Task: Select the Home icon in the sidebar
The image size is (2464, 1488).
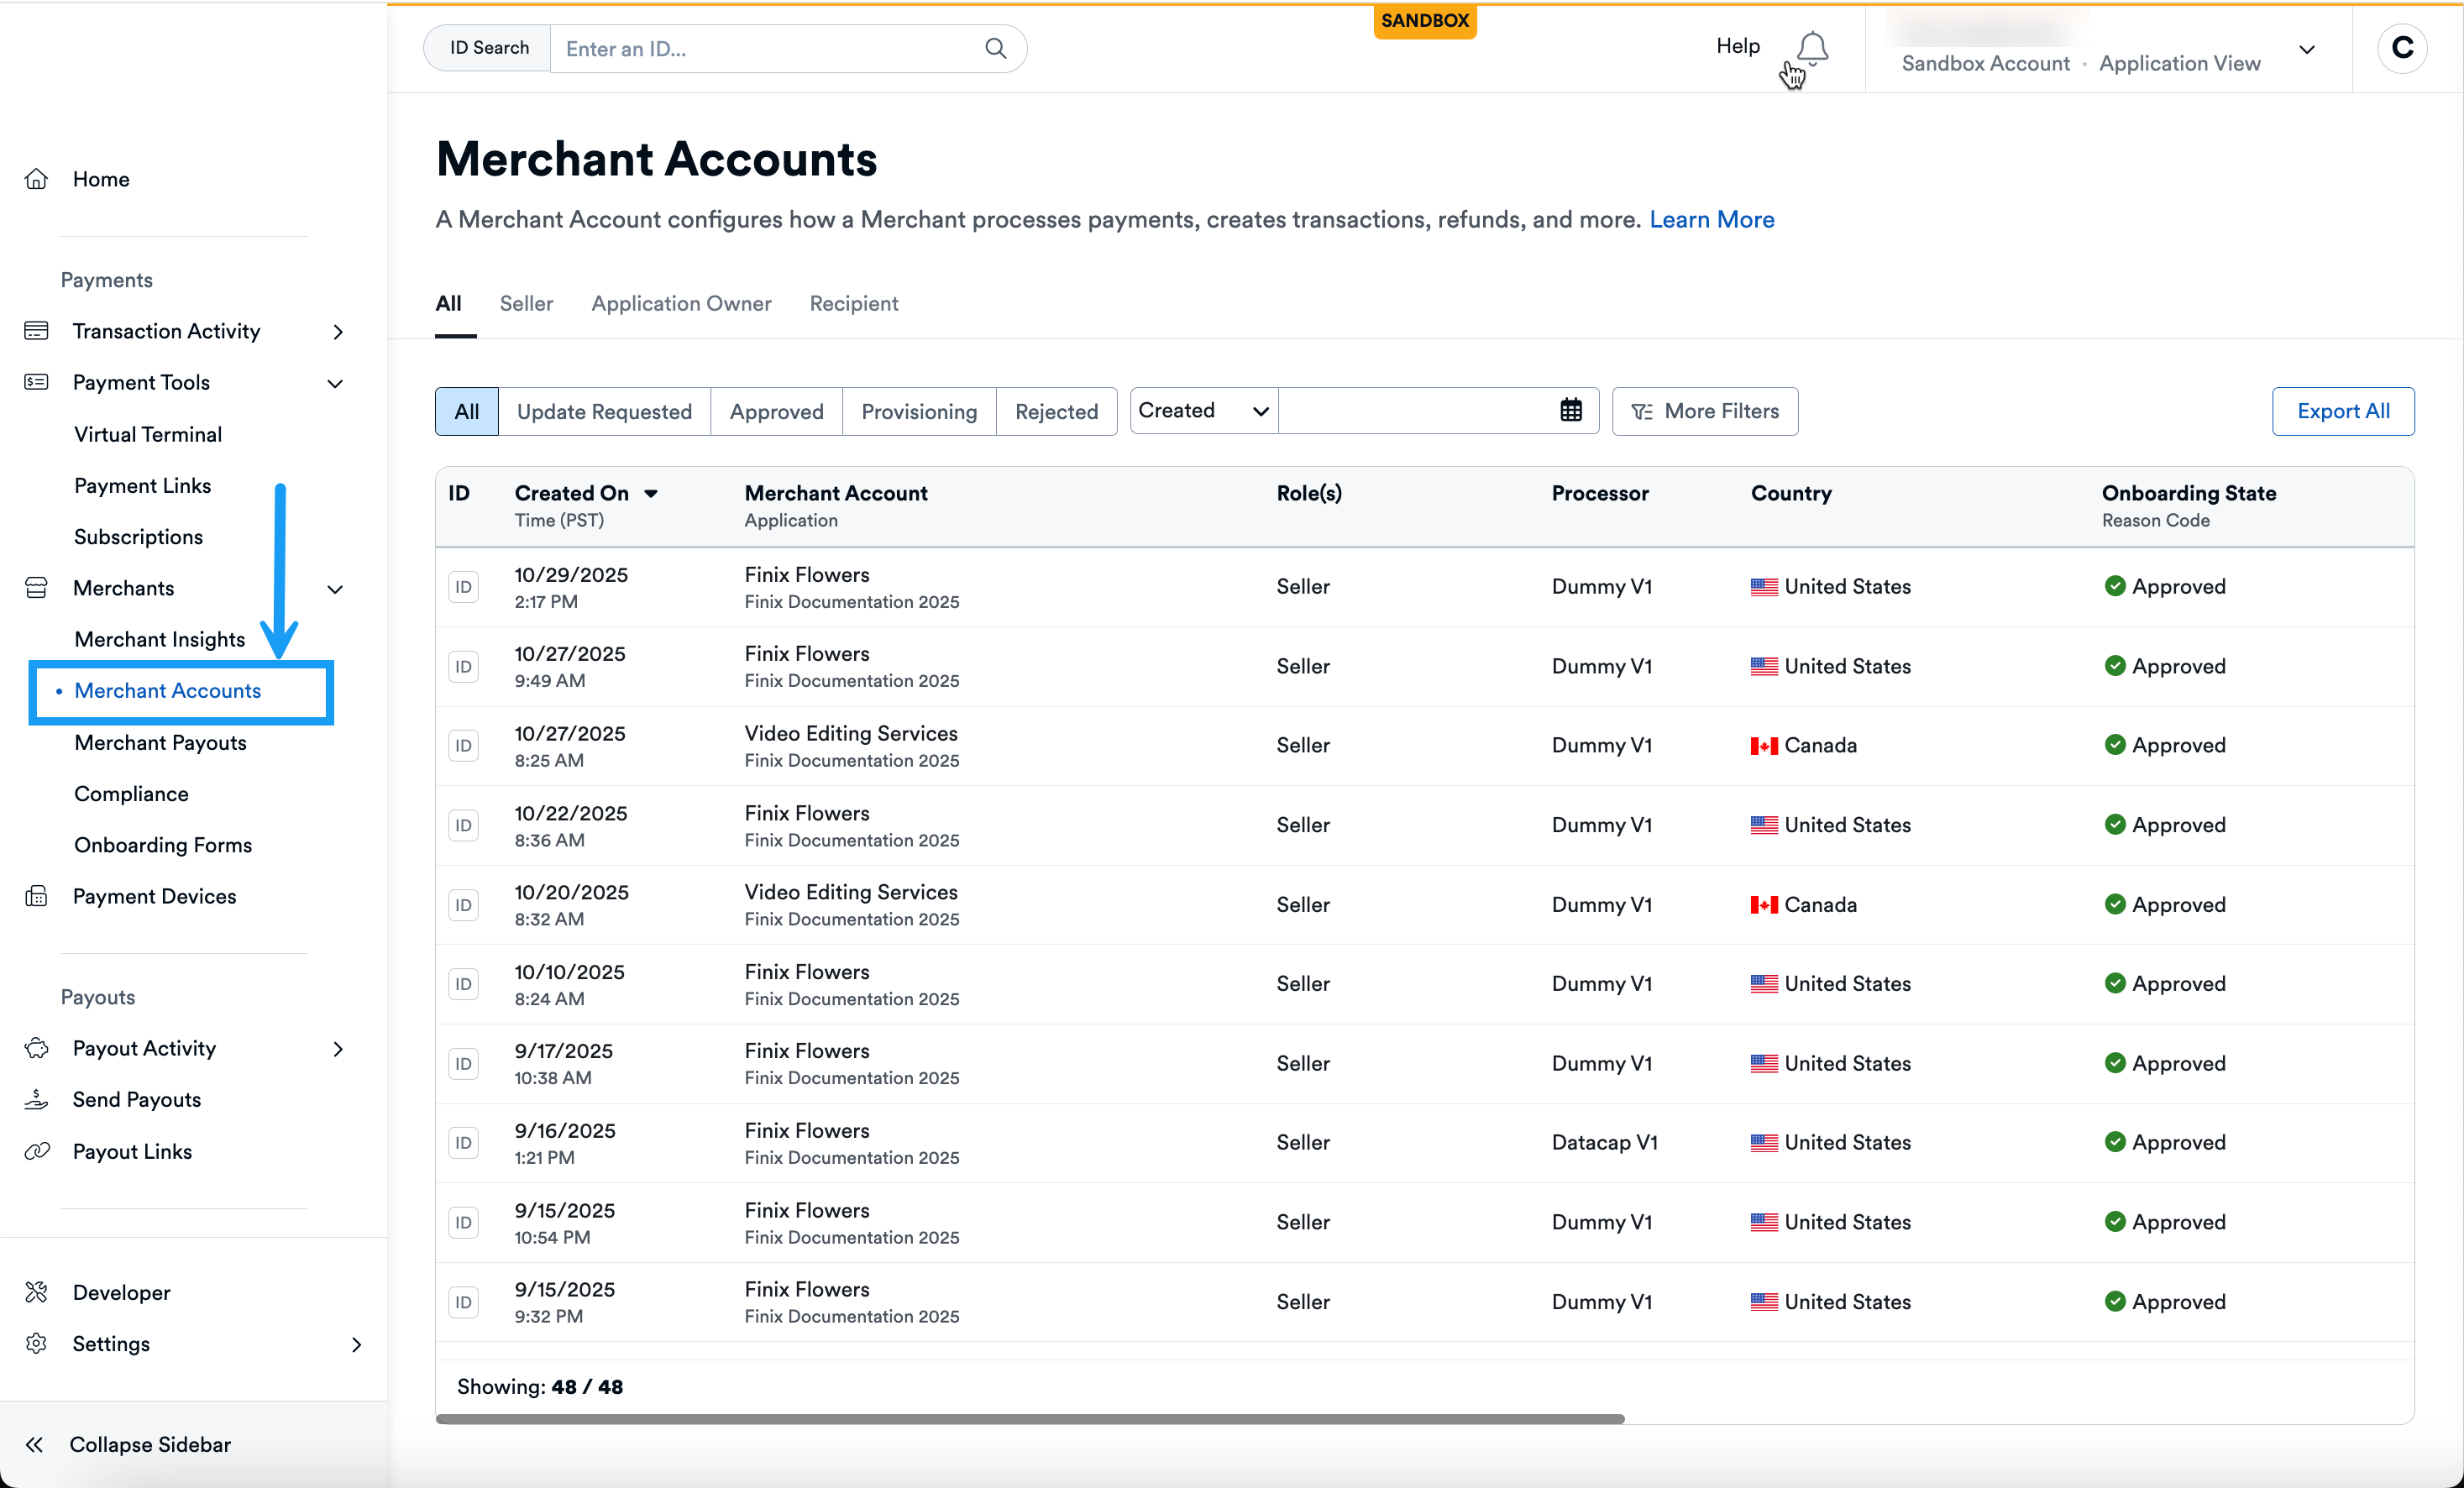Action: pyautogui.click(x=37, y=178)
